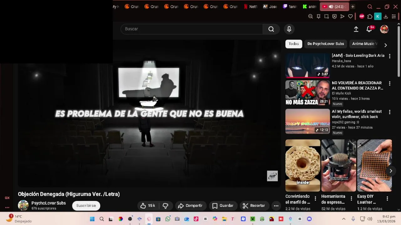The height and width of the screenshot is (225, 401).
Task: Take a snapshot with the capture icon
Action: [326, 16]
